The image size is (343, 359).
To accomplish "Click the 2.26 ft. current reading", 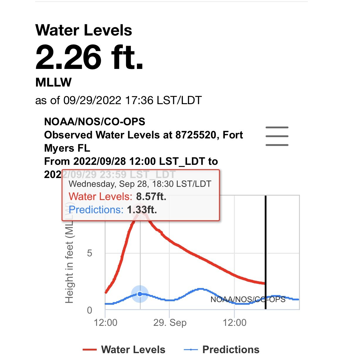I will click(x=89, y=57).
